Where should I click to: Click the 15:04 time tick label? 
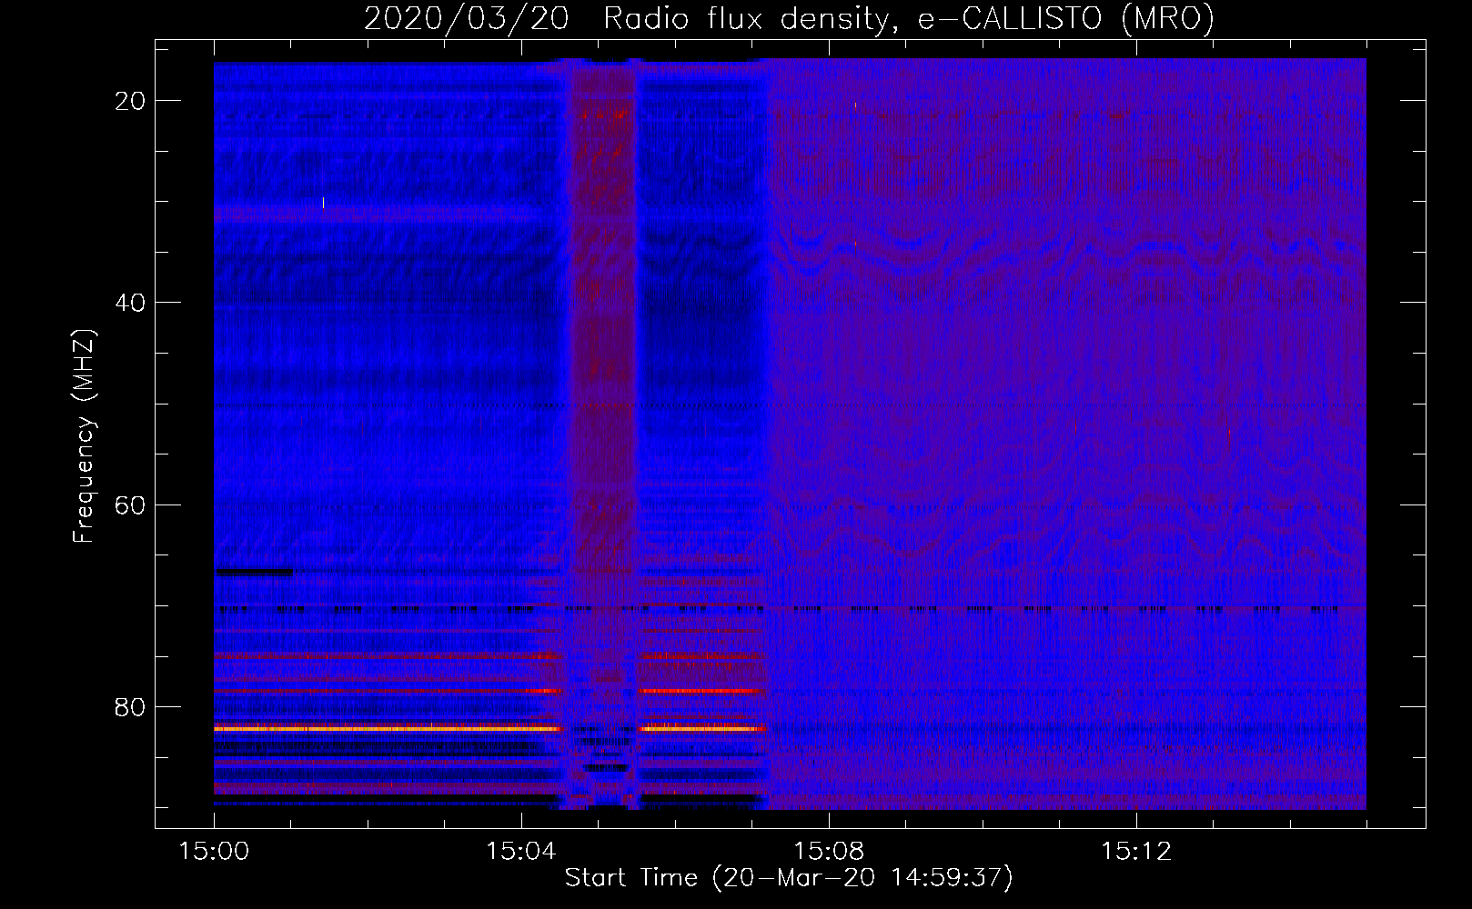pos(521,852)
